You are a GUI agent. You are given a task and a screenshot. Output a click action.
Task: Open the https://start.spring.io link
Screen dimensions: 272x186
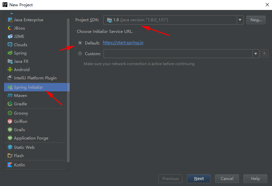coord(123,43)
